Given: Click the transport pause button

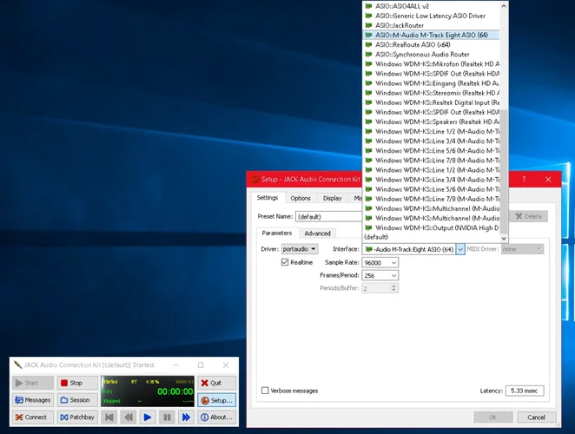Looking at the screenshot, I should (x=167, y=418).
